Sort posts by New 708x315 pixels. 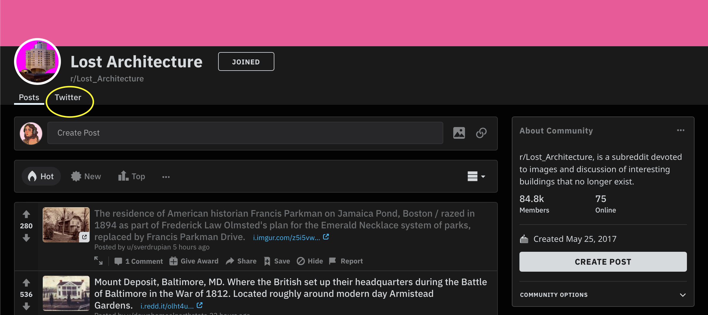[x=86, y=176]
